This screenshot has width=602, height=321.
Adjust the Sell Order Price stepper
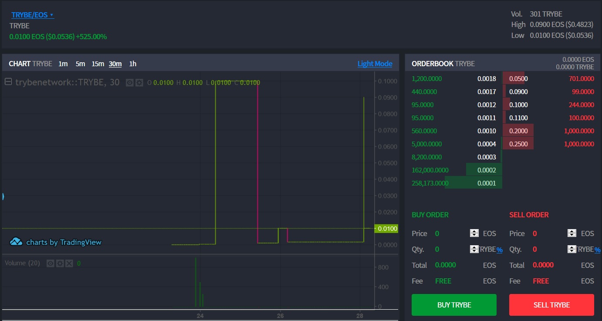coord(572,233)
